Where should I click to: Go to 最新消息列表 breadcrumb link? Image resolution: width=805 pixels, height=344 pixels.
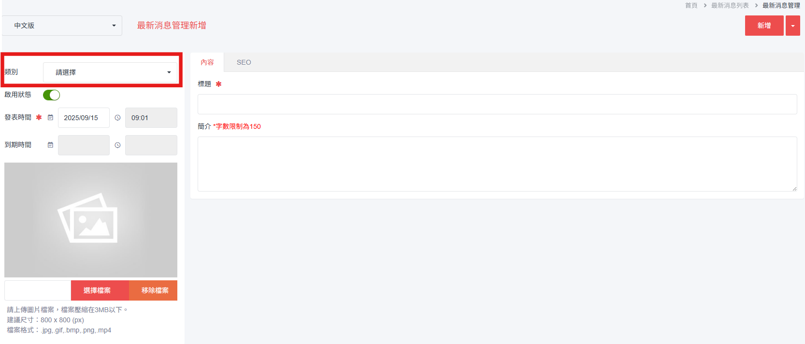click(x=730, y=5)
